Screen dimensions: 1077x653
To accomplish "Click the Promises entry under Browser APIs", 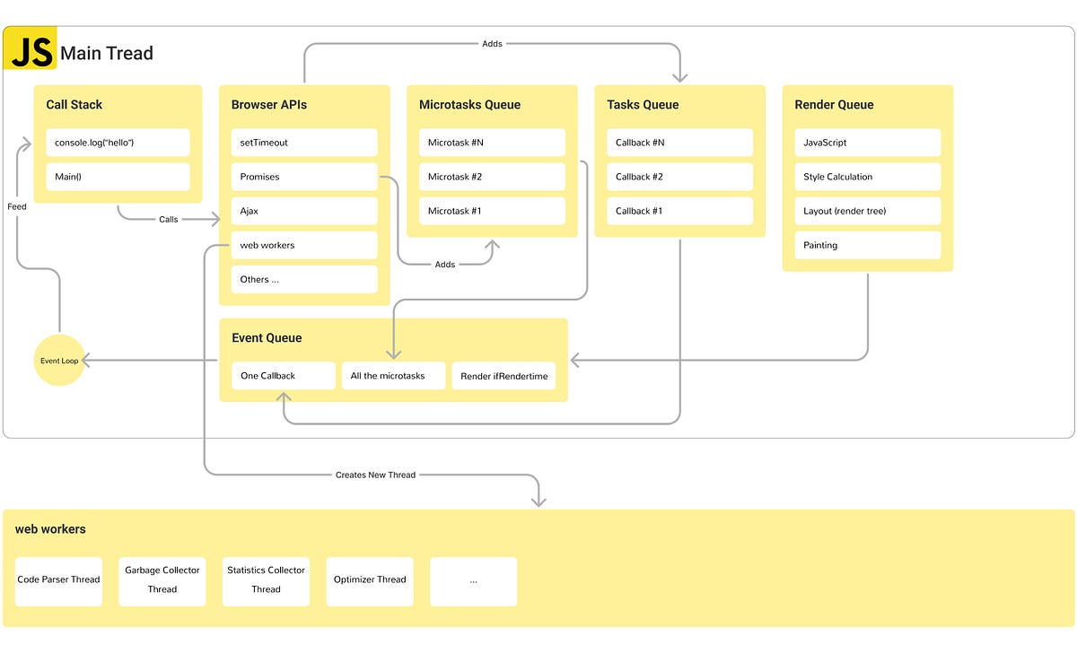I will (303, 177).
